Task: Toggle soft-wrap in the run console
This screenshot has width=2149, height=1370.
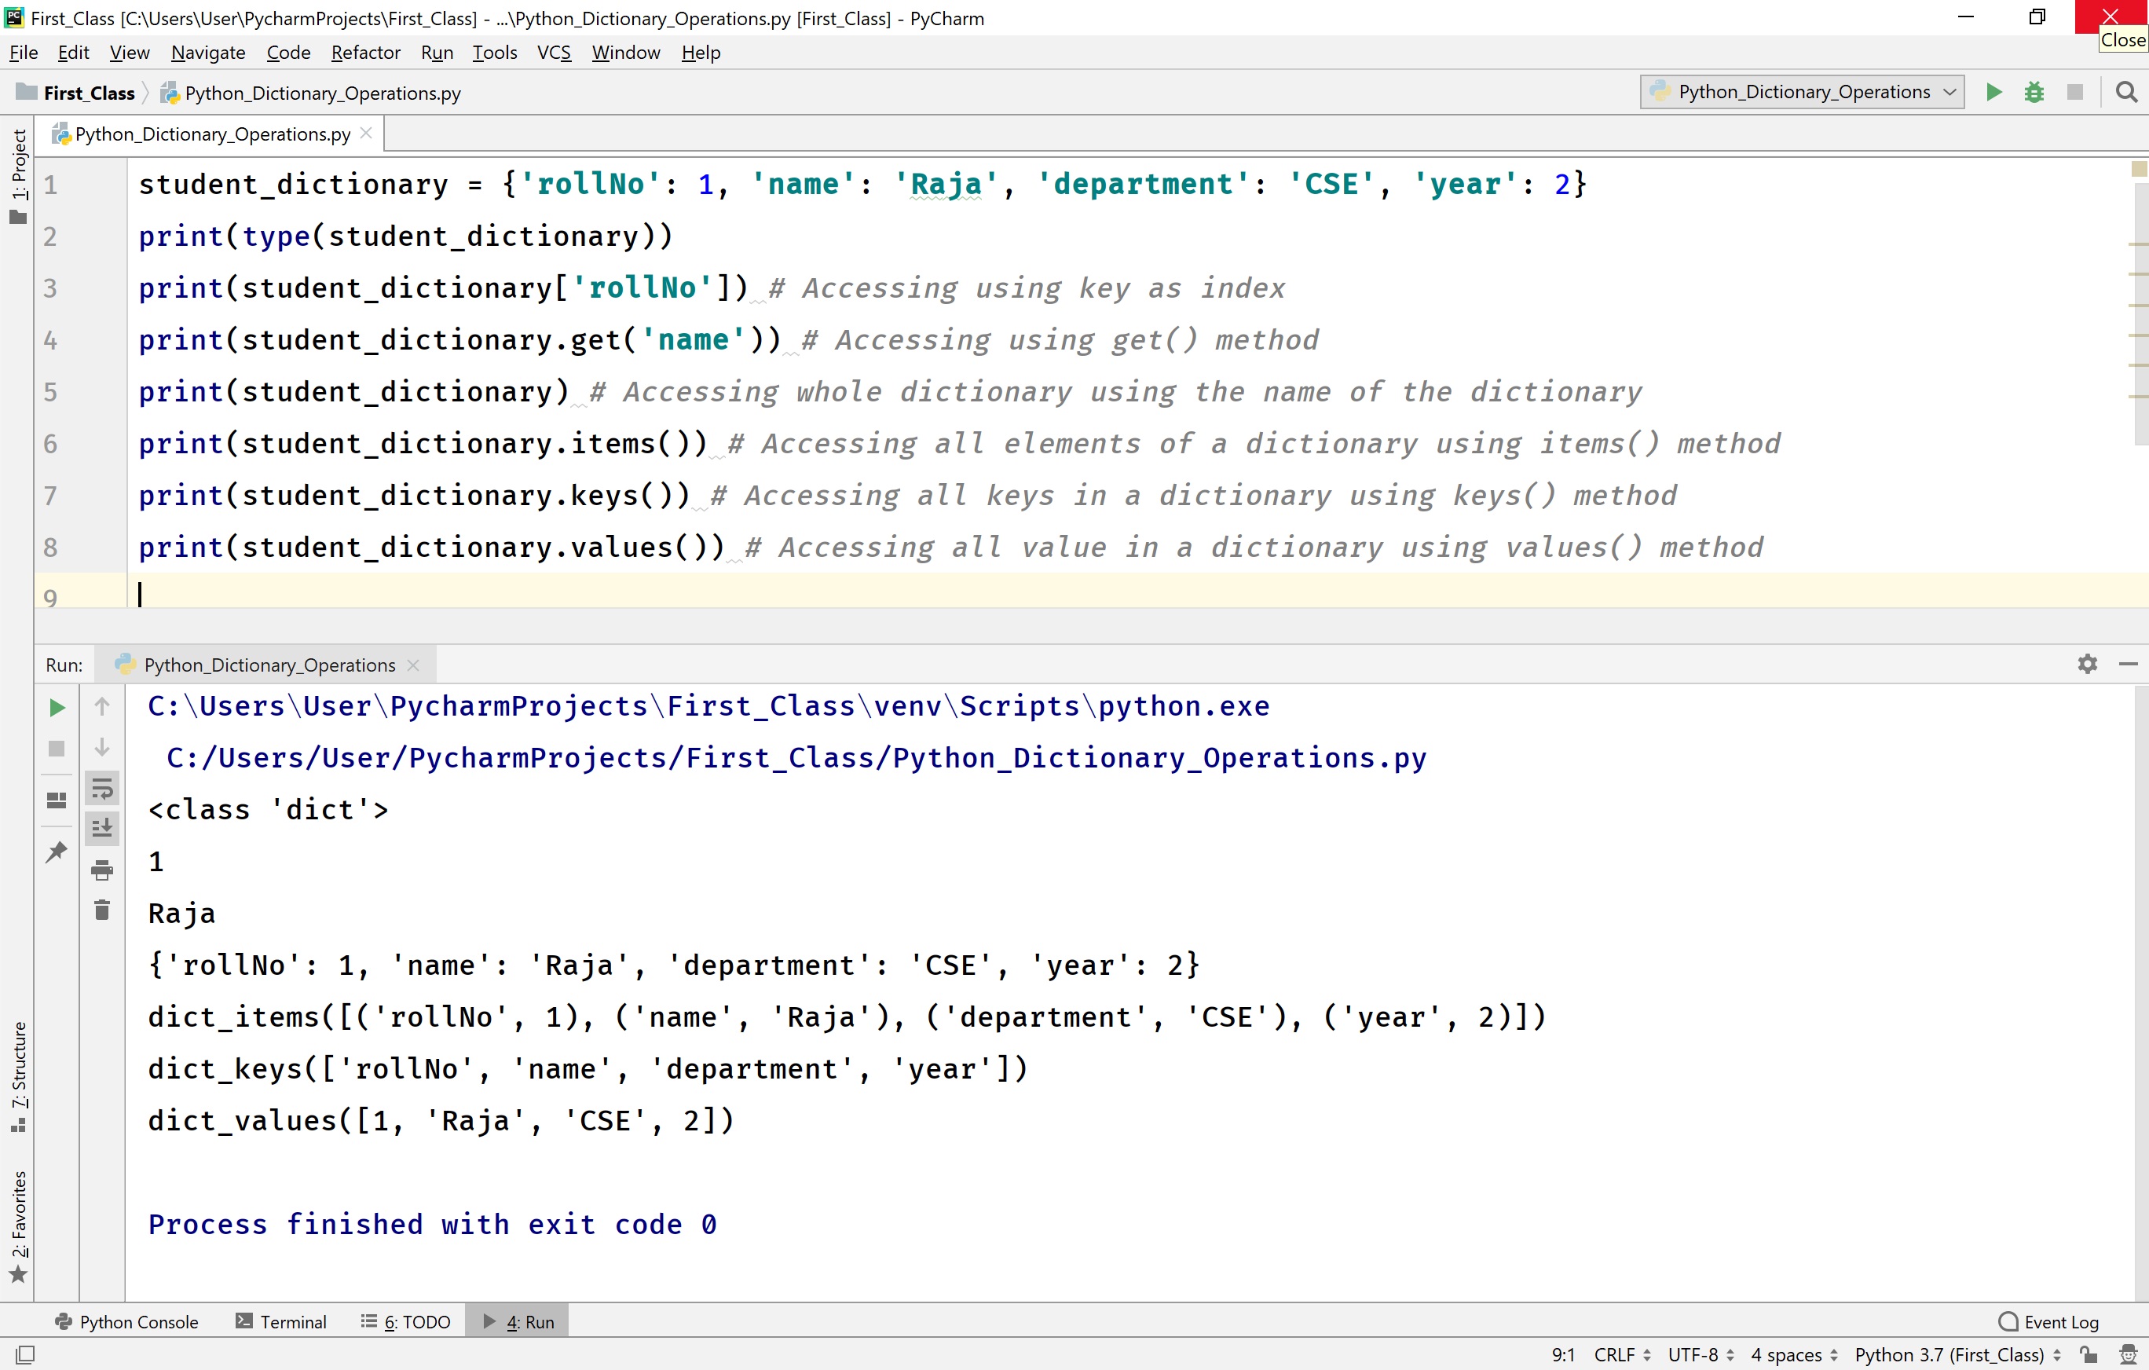Action: (x=102, y=788)
